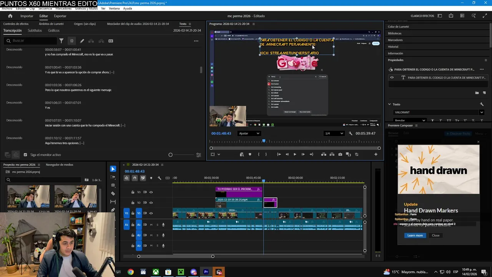Open the Propiedades panel menu
Viewport: 492px width, 277px height.
click(485, 60)
